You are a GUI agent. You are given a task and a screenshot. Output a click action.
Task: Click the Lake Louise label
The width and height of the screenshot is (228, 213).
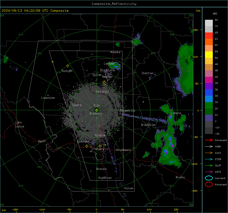pos(20,124)
